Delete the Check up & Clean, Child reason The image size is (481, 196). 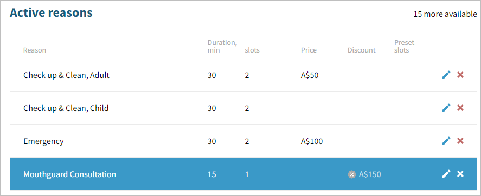460,108
